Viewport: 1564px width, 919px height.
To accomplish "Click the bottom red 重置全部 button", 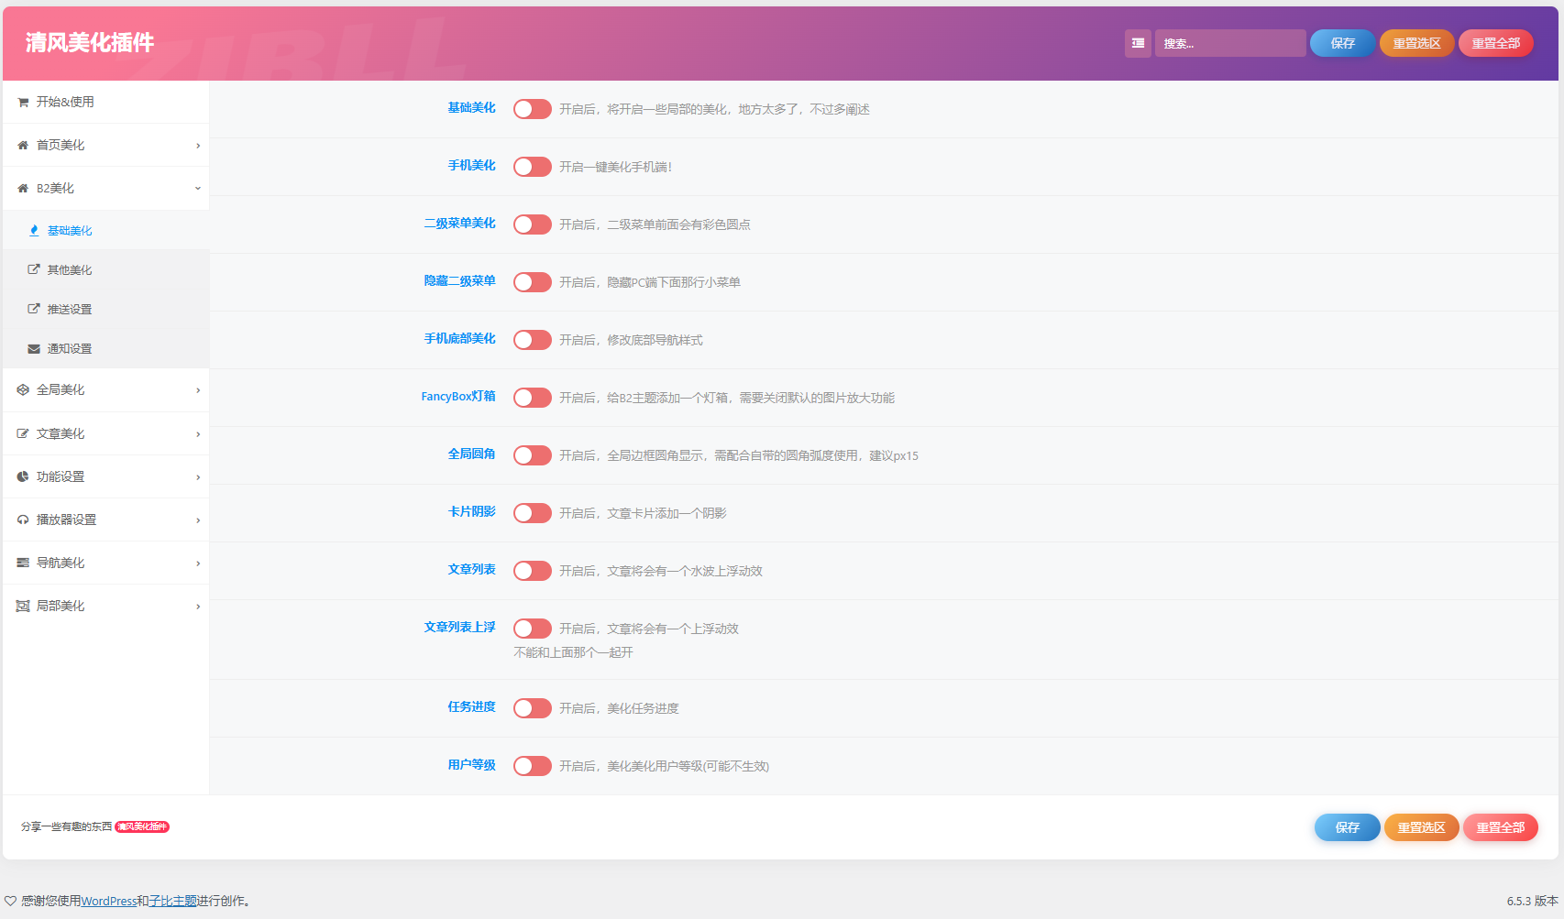I will (x=1500, y=827).
